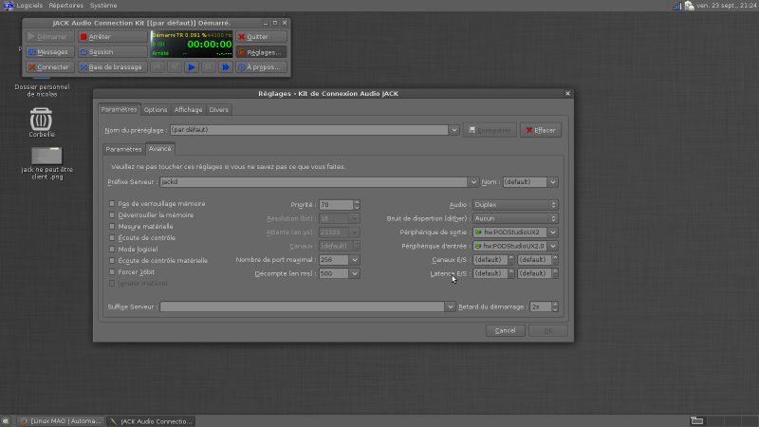The width and height of the screenshot is (759, 427).
Task: Click first Canaux E/S spinner
Action: tap(493, 260)
